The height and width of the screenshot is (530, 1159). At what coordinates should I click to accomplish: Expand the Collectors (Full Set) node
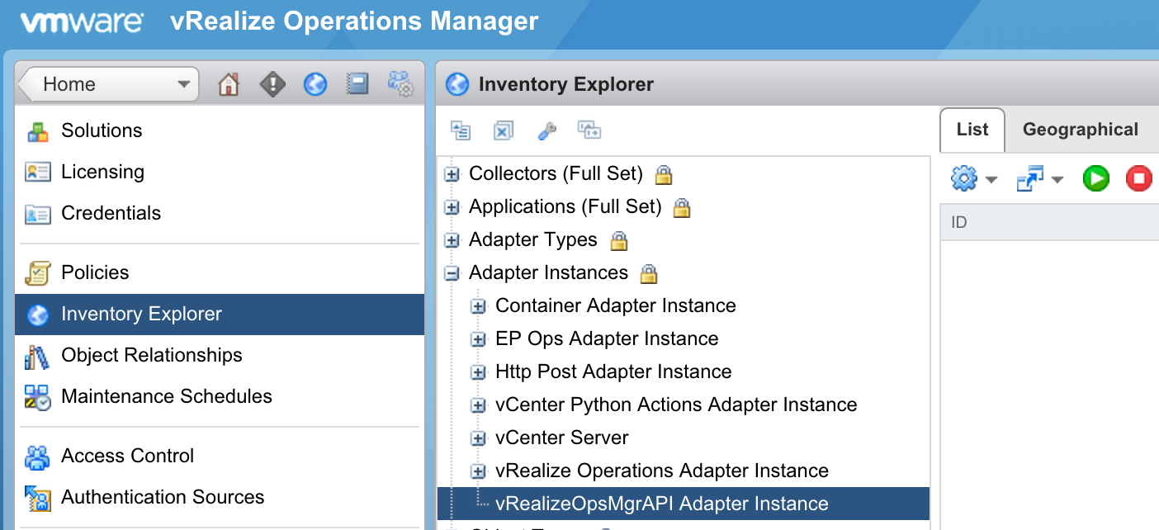tap(452, 174)
